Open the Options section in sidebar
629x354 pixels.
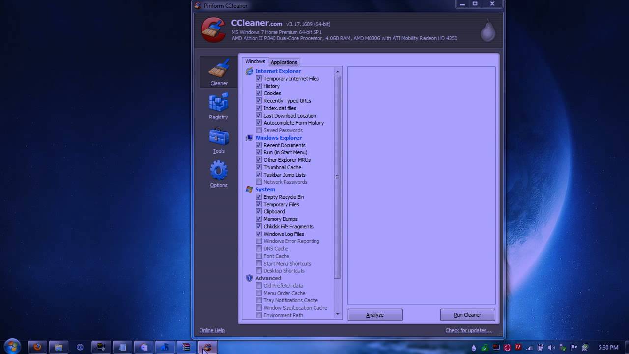pyautogui.click(x=219, y=175)
